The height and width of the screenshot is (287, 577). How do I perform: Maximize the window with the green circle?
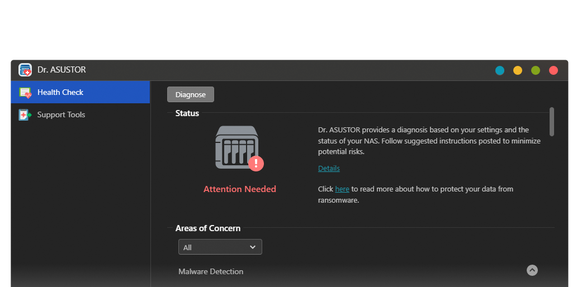click(x=536, y=70)
